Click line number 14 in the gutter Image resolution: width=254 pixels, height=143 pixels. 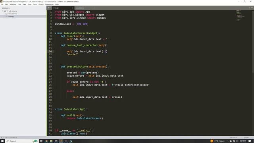pos(50,51)
